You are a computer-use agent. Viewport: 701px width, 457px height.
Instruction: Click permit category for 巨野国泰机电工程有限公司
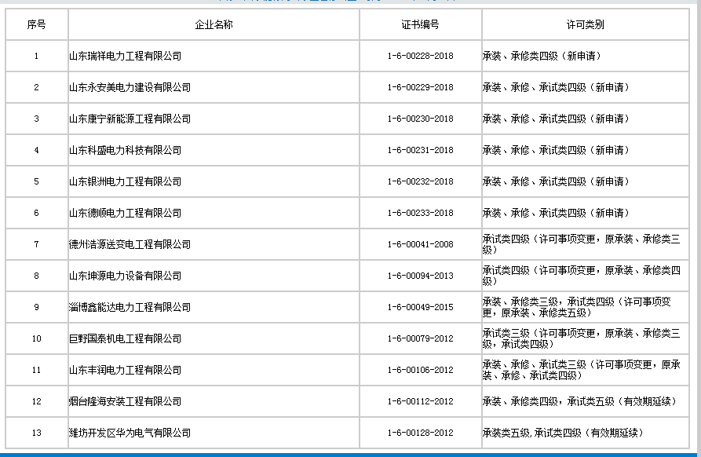click(582, 338)
